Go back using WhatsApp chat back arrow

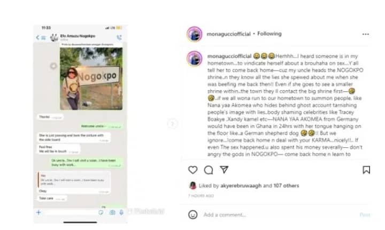pos(37,37)
